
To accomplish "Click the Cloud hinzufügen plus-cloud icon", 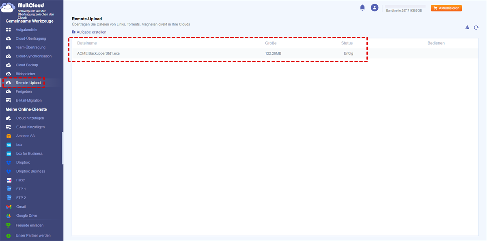I will 9,118.
